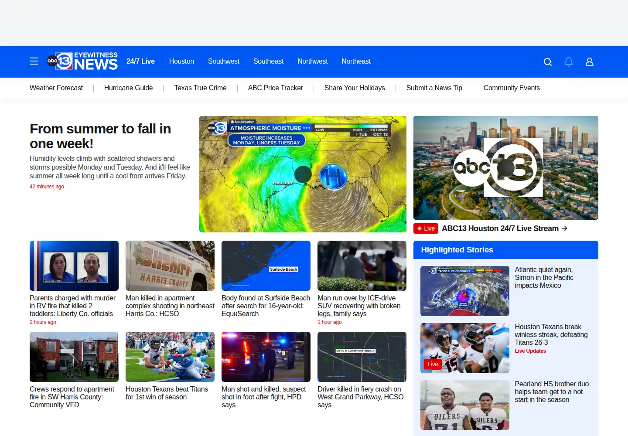
Task: Open apartment fire crews thumbnail
Action: coord(74,357)
